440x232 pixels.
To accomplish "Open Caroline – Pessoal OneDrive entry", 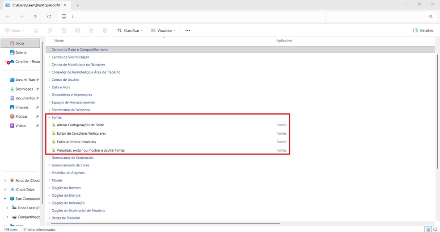I will click(x=25, y=62).
